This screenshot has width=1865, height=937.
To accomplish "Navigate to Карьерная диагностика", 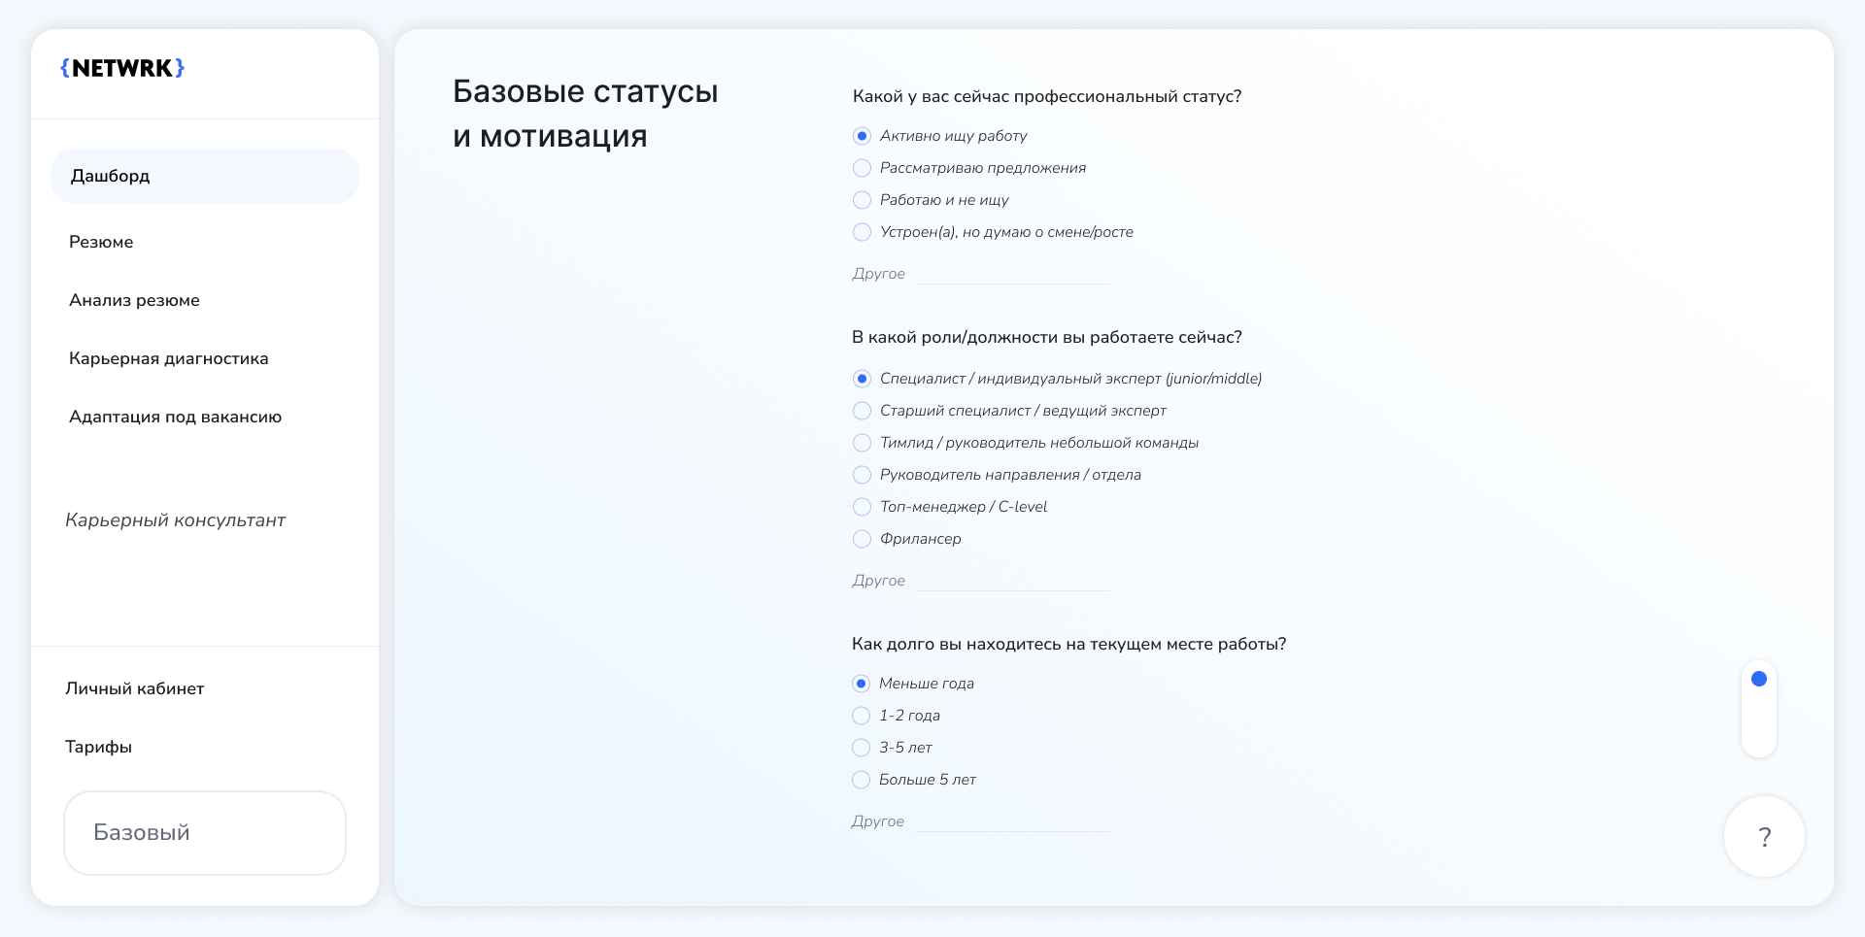I will click(168, 358).
